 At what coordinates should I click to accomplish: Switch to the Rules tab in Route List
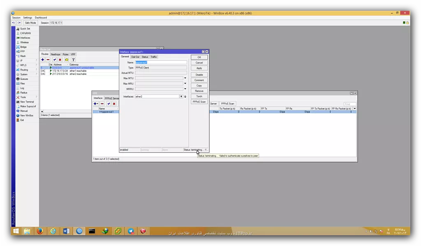65,55
